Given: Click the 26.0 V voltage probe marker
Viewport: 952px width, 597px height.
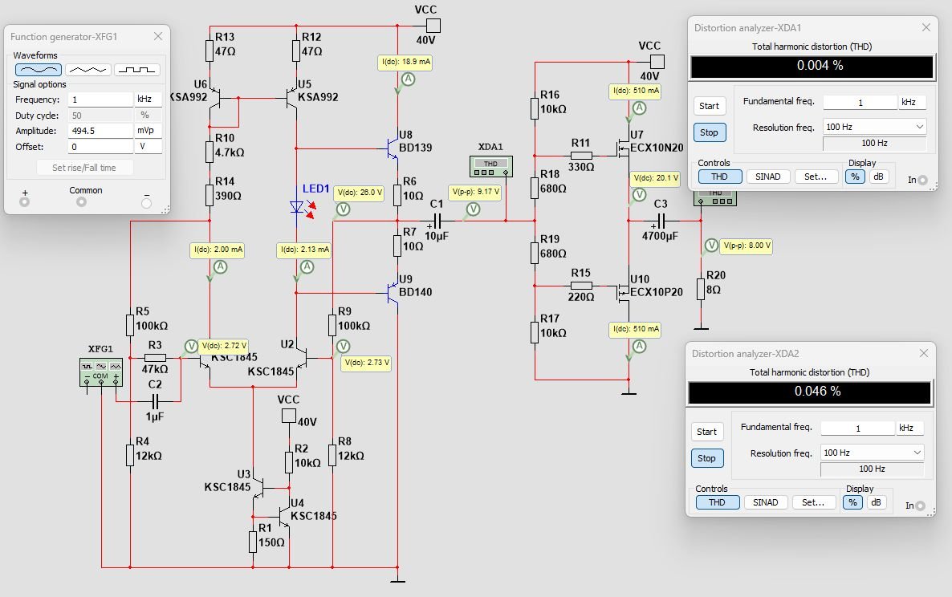Looking at the screenshot, I should (343, 209).
